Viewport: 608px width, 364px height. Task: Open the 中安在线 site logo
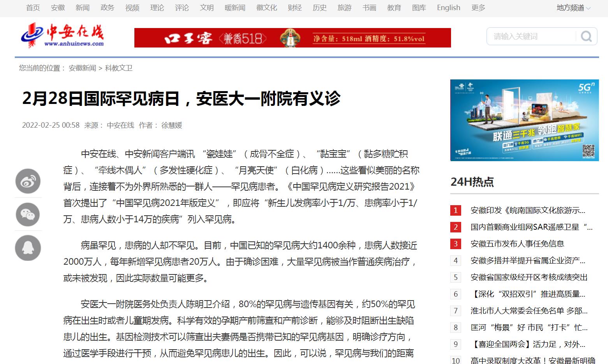pyautogui.click(x=63, y=36)
